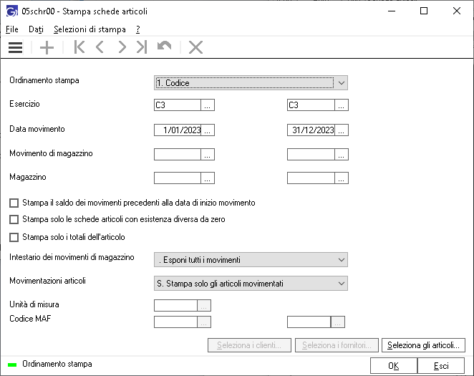474x376 pixels.
Task: Click the plus add-new toolbar icon
Action: click(x=47, y=47)
